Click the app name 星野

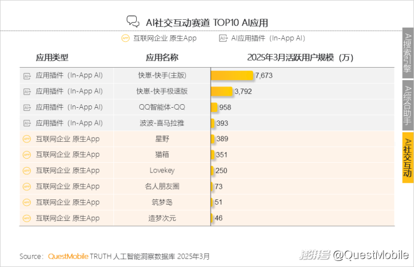(x=162, y=139)
